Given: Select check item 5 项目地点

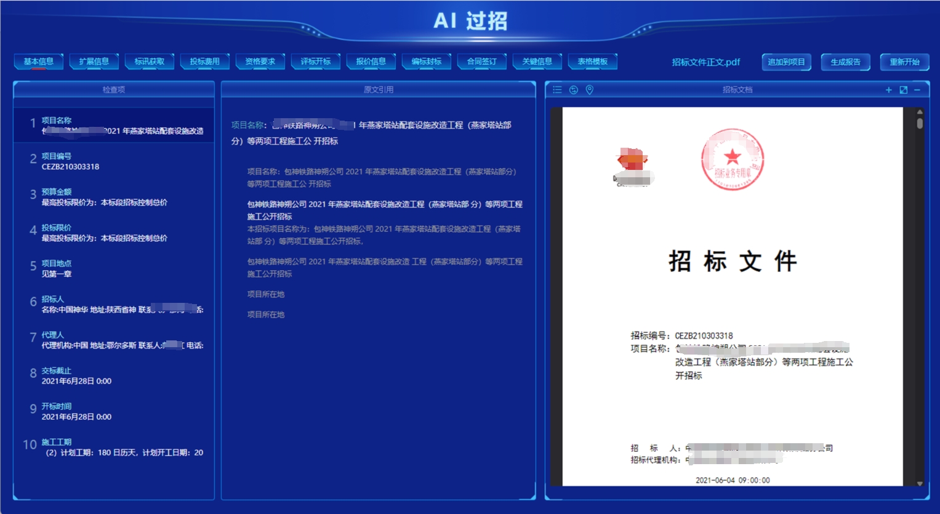Looking at the screenshot, I should click(114, 268).
